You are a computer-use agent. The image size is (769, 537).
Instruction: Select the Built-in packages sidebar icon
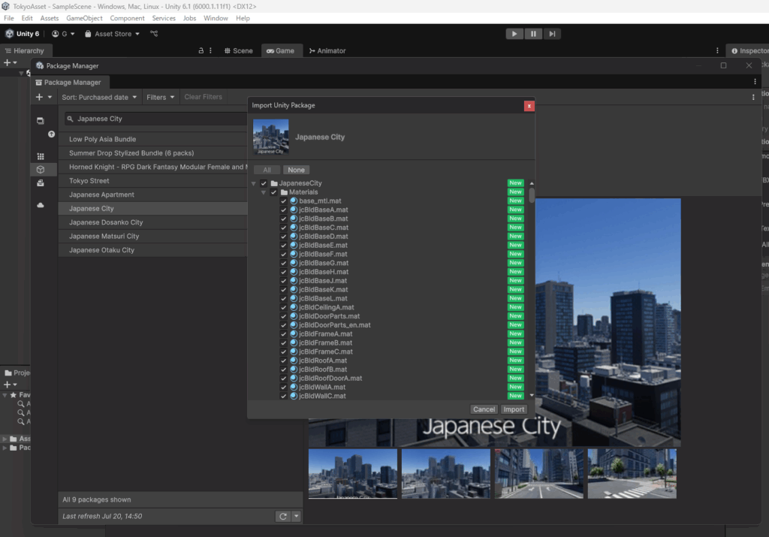point(41,183)
